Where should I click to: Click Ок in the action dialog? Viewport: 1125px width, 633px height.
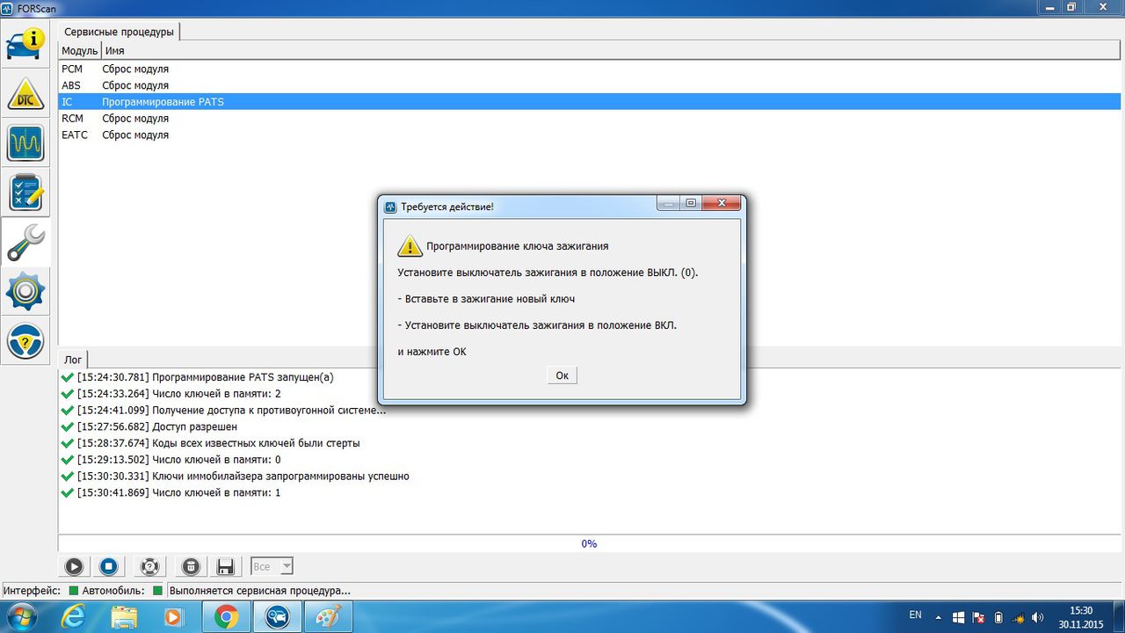coord(562,375)
